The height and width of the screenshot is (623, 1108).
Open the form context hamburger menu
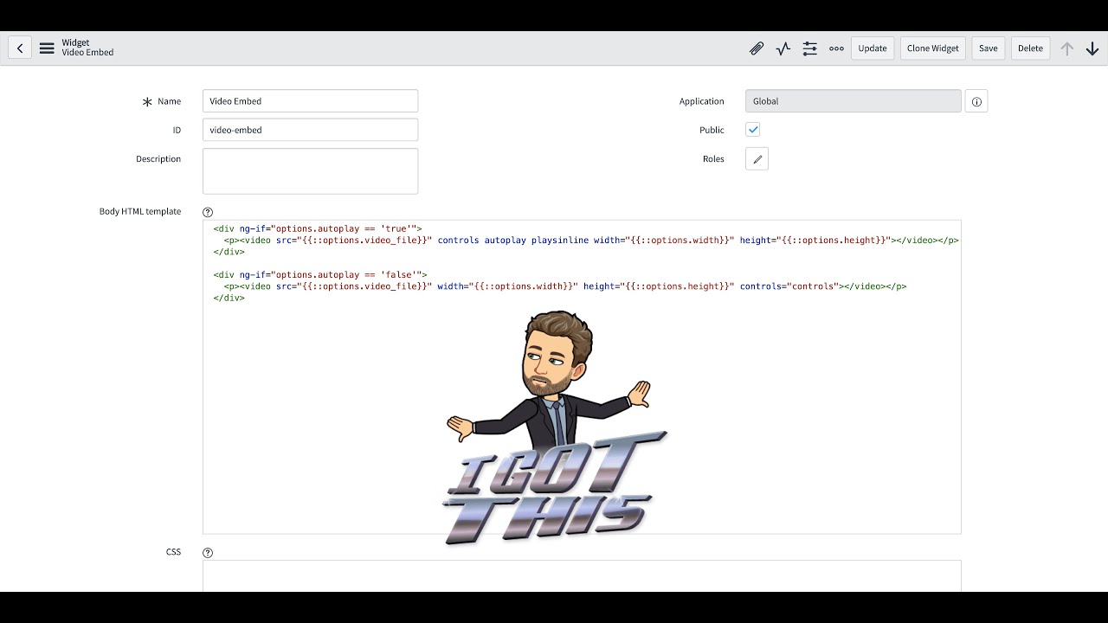coord(47,48)
